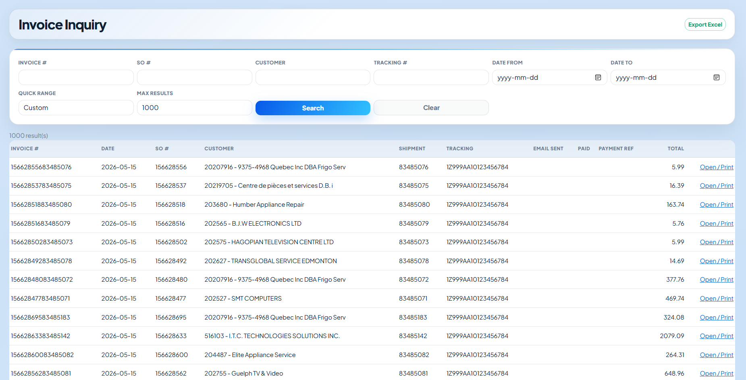This screenshot has height=380, width=746.
Task: Select invoice number 15662860083485082
Action: coord(42,355)
